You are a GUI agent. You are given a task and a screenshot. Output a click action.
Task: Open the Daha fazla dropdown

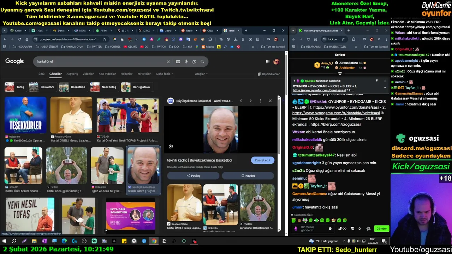point(165,74)
